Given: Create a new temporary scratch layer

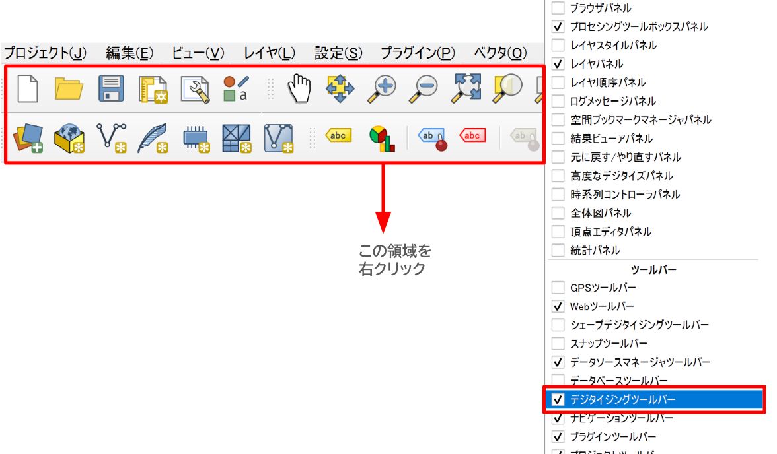Looking at the screenshot, I should pyautogui.click(x=196, y=139).
